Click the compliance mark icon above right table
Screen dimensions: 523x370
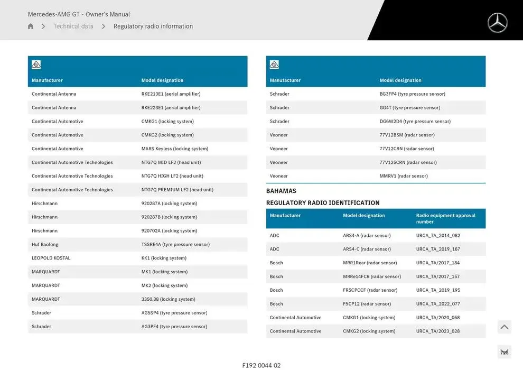click(274, 64)
